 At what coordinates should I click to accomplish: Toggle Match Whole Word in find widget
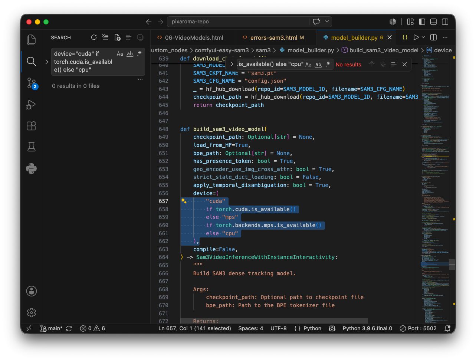[318, 64]
